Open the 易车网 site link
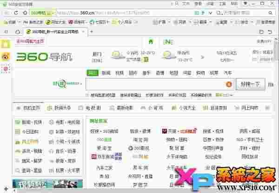The height and width of the screenshot is (193, 279). click(x=140, y=168)
